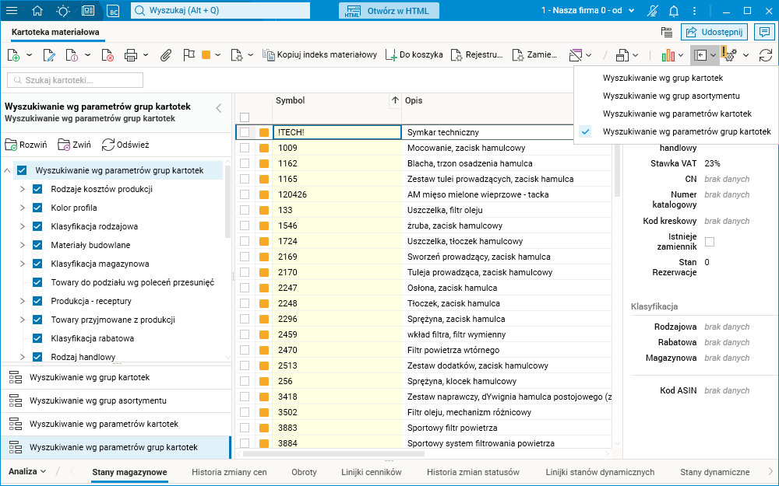The image size is (779, 486).
Task: Click the paperclip attachments icon
Action: click(165, 55)
